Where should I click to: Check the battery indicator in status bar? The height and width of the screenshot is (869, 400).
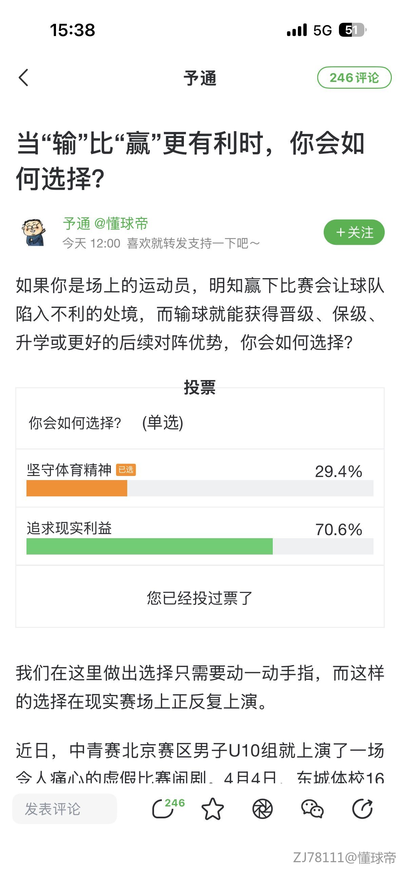click(x=352, y=30)
